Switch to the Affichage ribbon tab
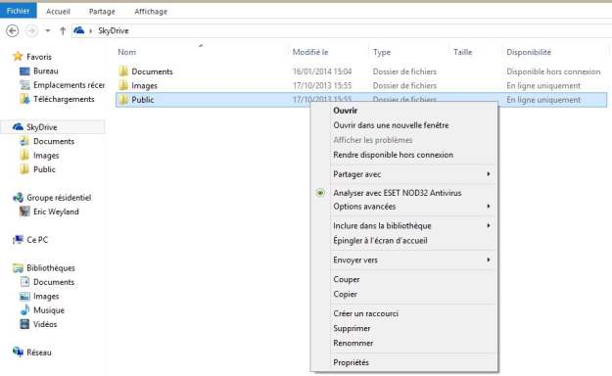Screen dimensions: 612x376 point(151,12)
